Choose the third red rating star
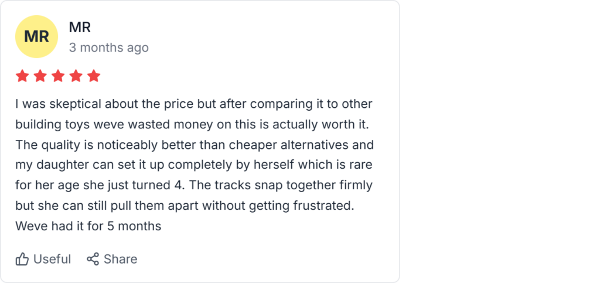Viewport: 600px width, 283px height. (58, 76)
